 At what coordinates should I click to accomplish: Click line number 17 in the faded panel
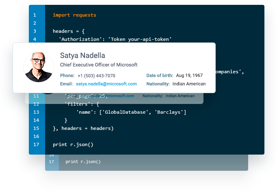coord(52,161)
